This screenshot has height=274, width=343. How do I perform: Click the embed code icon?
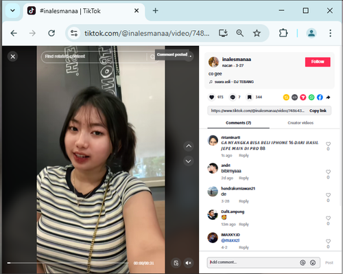[x=294, y=98]
